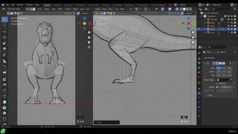Select the Knife tool
This screenshot has width=238, height=134.
point(4,96)
